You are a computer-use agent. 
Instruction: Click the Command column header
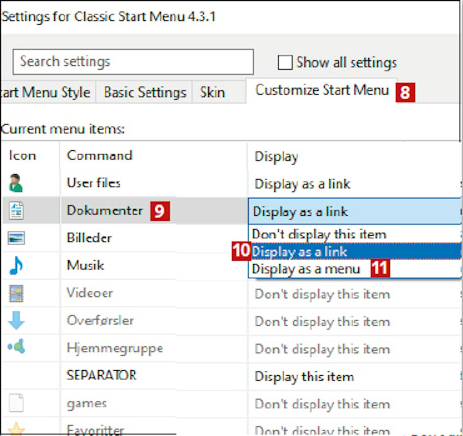[99, 155]
